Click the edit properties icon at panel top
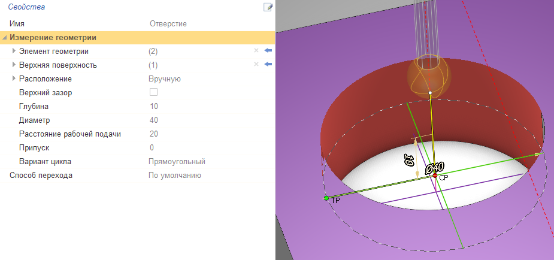The height and width of the screenshot is (260, 554). 268,7
